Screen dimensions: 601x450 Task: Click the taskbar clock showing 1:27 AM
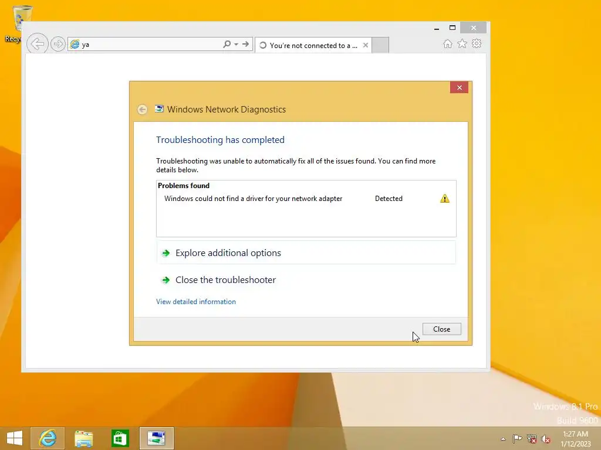point(575,438)
